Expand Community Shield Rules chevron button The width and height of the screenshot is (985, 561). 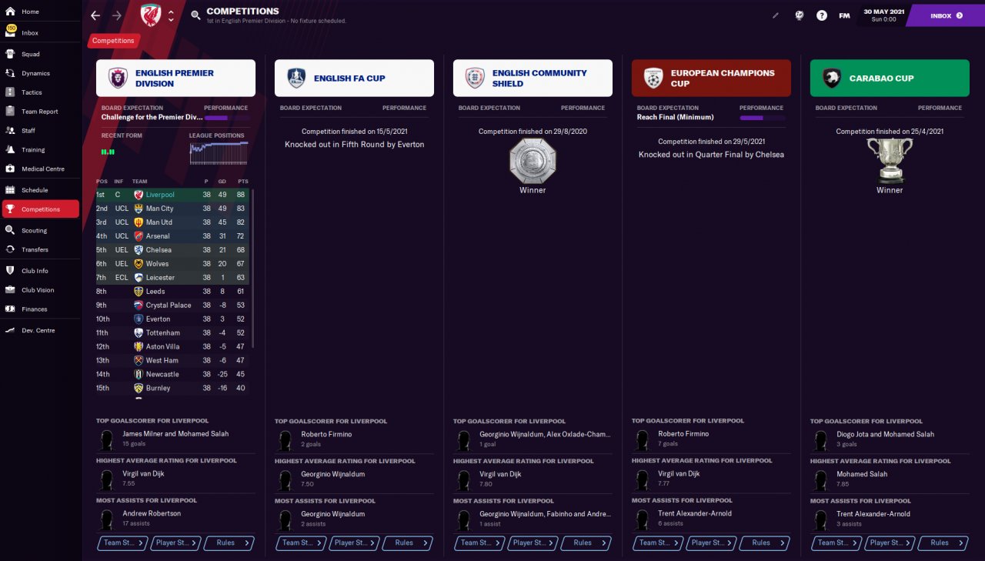click(586, 543)
